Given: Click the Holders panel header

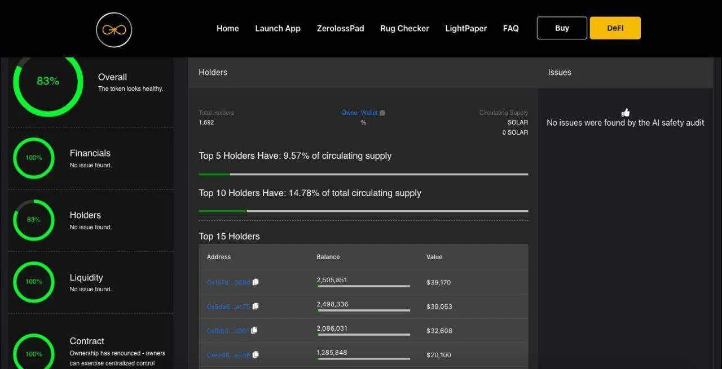Looking at the screenshot, I should (363, 72).
